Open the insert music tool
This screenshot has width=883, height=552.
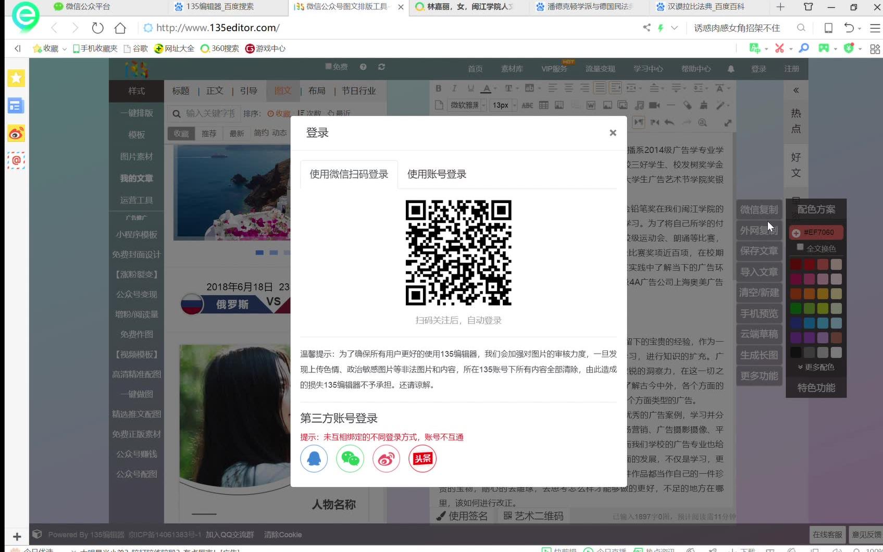[639, 105]
